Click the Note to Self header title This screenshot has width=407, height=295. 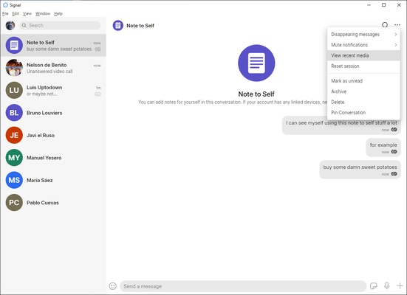point(140,26)
